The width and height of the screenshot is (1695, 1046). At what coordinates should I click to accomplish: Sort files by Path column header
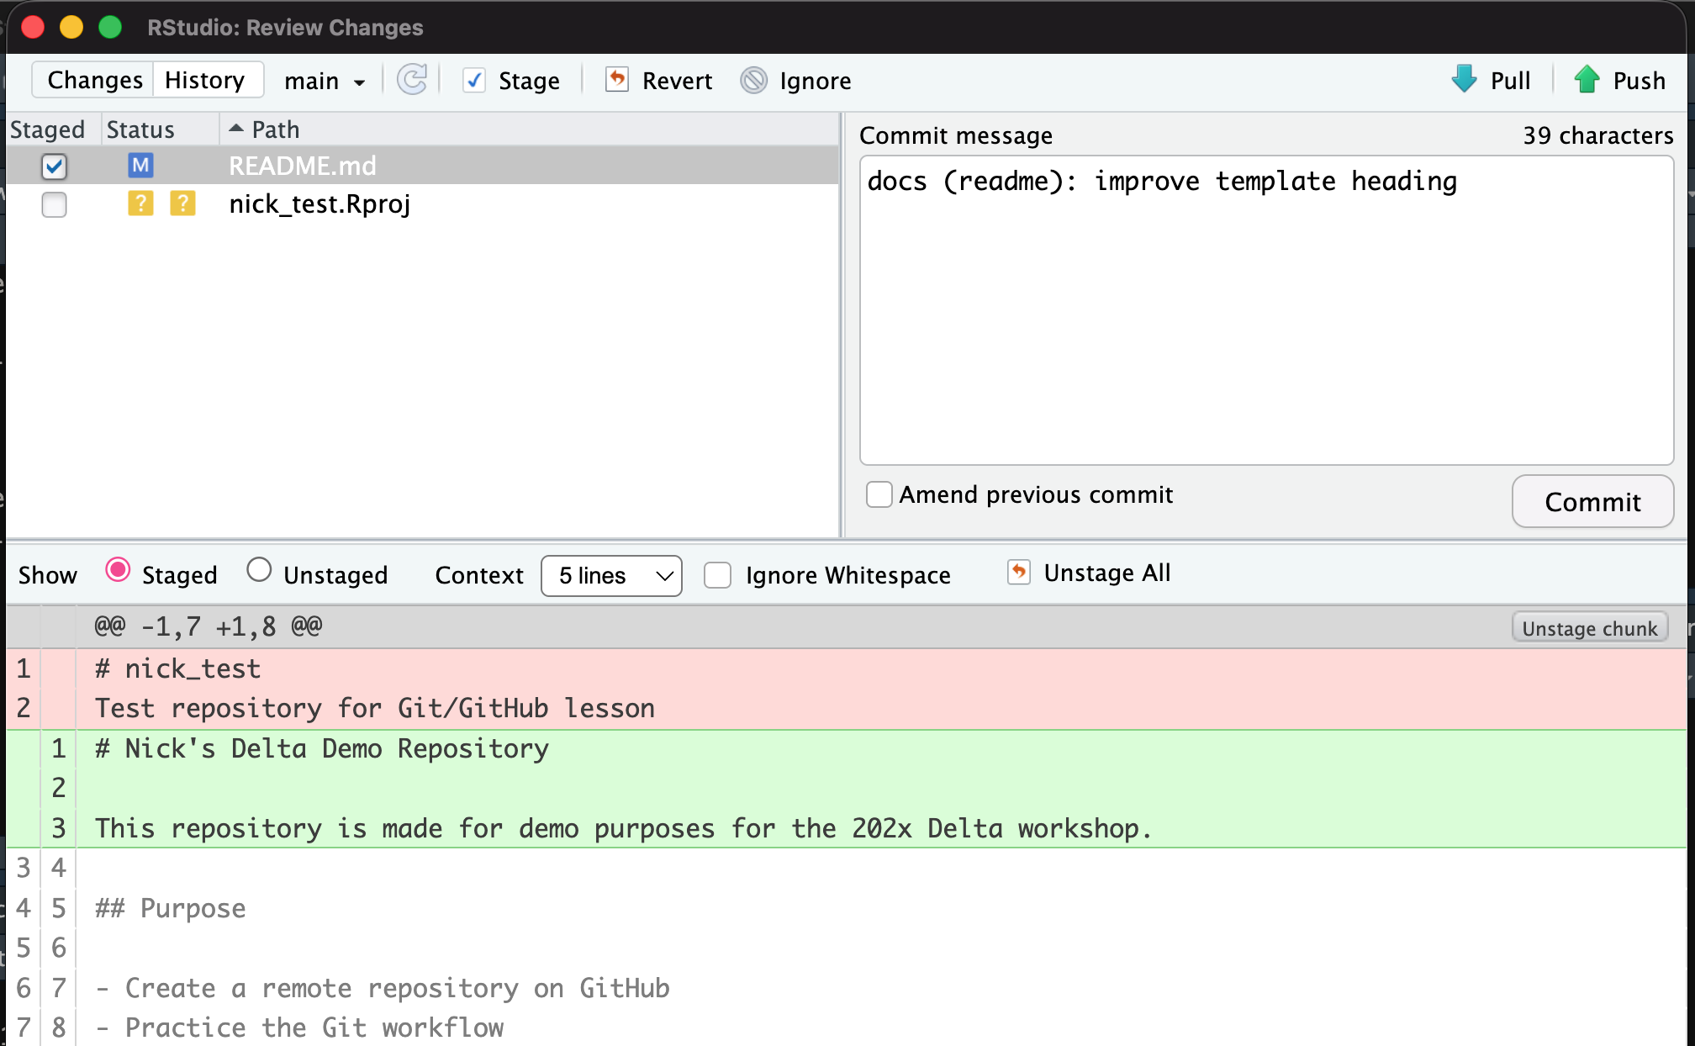tap(276, 129)
